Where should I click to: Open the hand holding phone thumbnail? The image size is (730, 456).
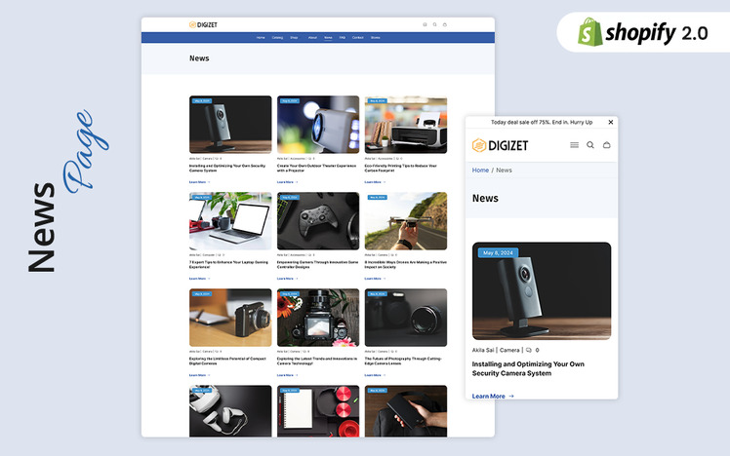[x=406, y=411]
